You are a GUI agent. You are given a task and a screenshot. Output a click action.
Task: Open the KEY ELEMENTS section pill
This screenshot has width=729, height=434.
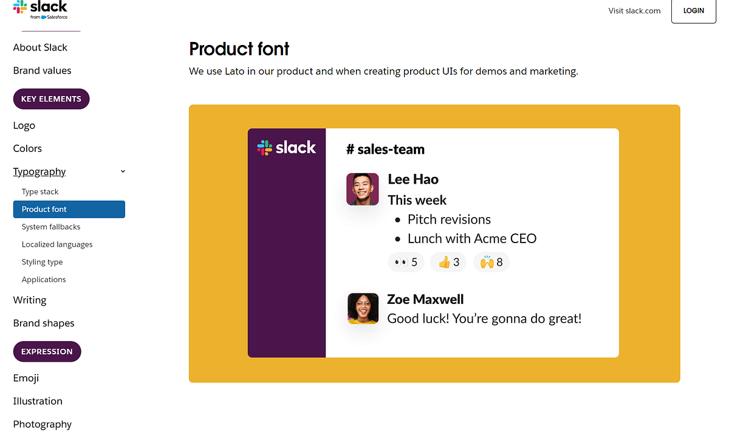(x=51, y=98)
